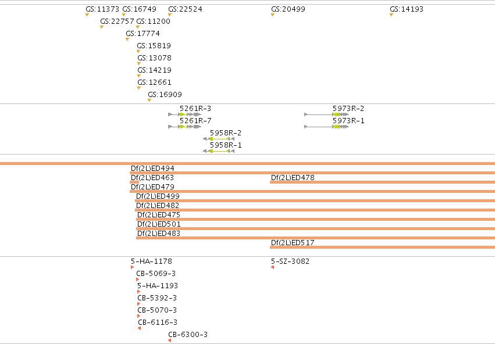Select the CB-5069-3 red arrow
Image resolution: width=495 pixels, height=344 pixels.
point(138,279)
